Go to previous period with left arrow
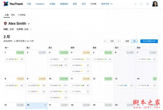 105,41
